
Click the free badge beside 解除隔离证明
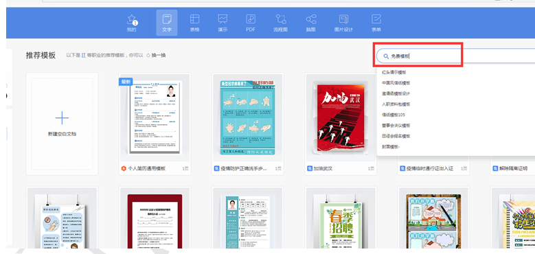click(495, 168)
